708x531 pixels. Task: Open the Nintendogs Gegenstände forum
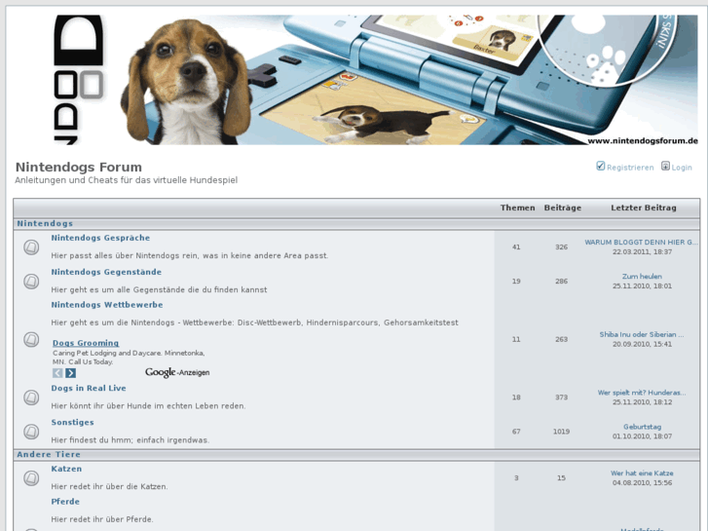pos(106,272)
